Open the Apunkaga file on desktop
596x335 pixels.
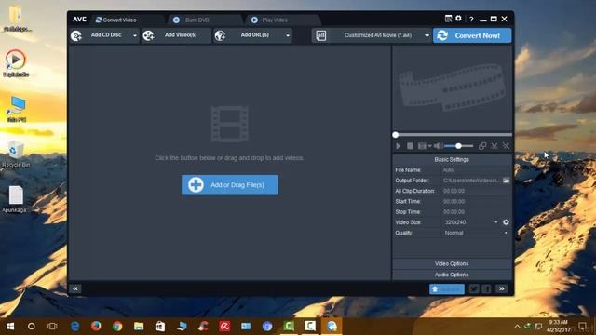tap(16, 199)
